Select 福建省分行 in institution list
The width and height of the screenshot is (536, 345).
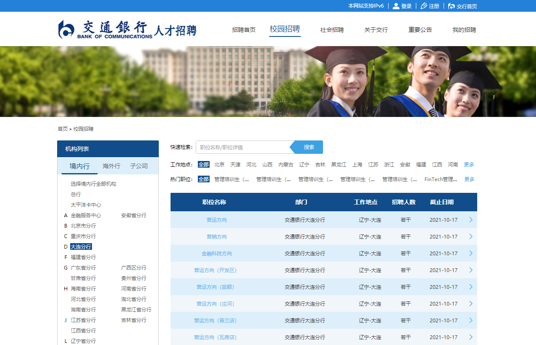coord(83,257)
